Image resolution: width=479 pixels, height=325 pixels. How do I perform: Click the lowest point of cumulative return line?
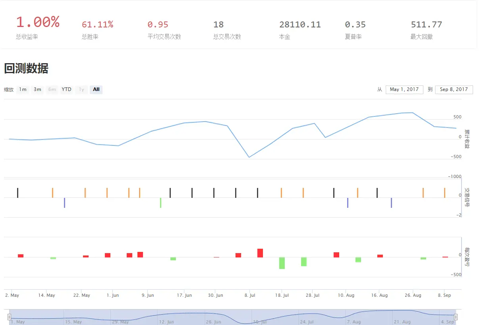coord(249,157)
